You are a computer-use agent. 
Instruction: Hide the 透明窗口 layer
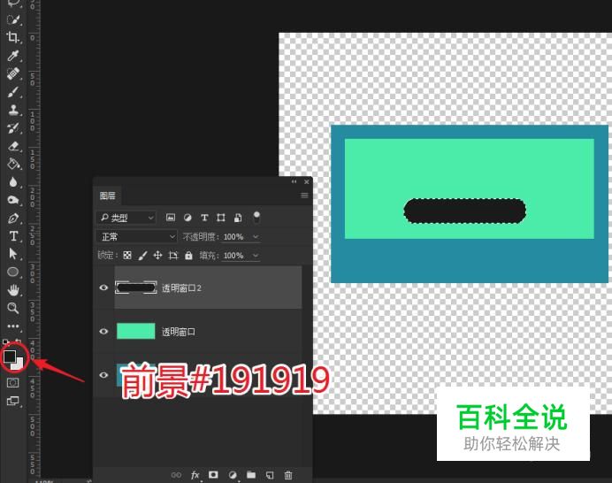click(103, 332)
